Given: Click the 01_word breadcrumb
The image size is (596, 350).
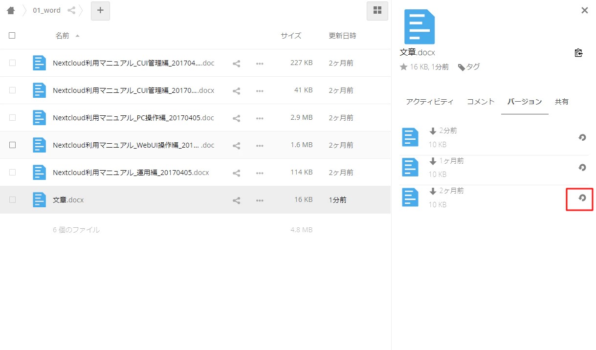Looking at the screenshot, I should (46, 10).
